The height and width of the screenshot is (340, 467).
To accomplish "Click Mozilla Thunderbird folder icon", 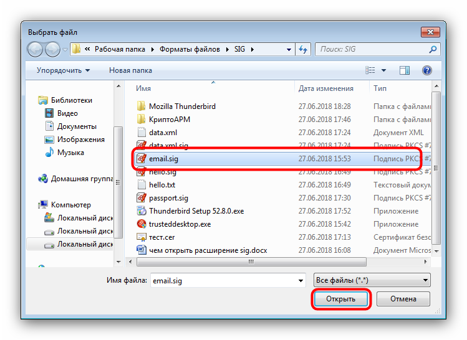I will coord(141,106).
